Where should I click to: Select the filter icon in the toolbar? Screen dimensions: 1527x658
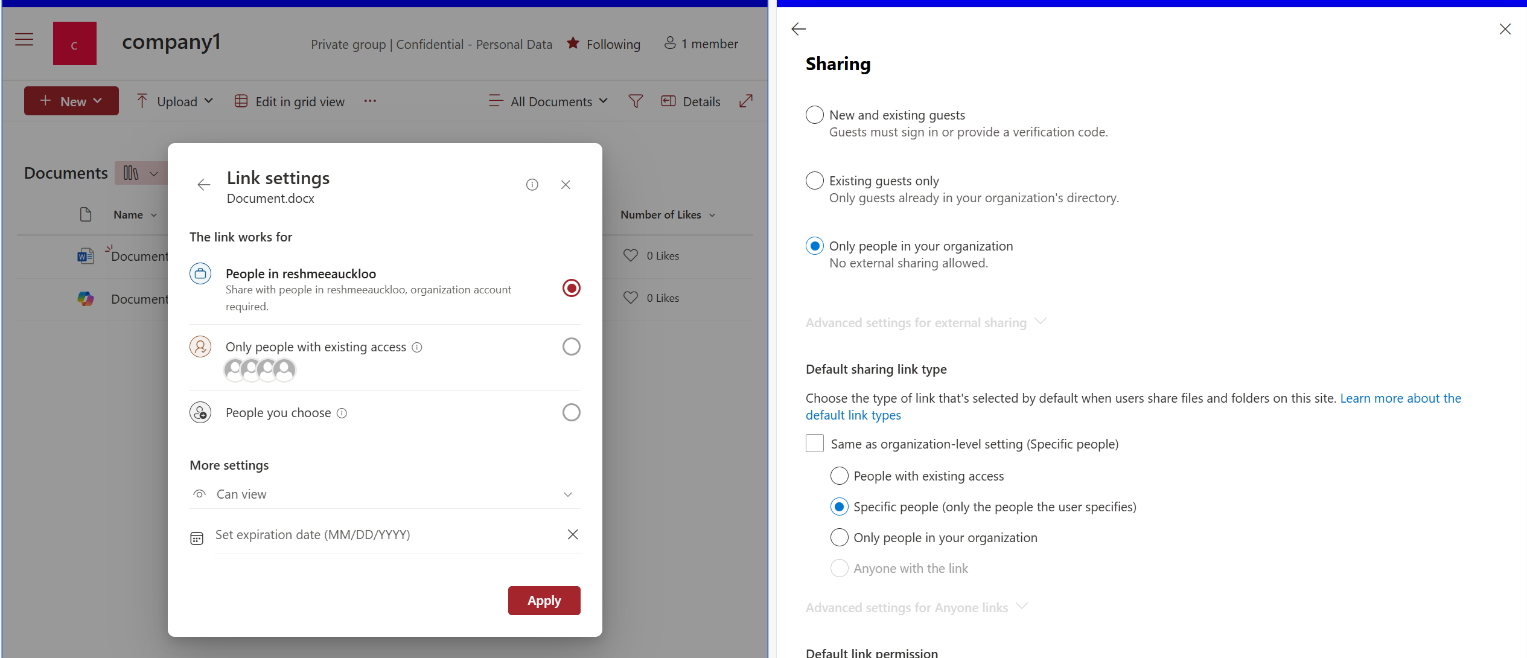click(635, 101)
